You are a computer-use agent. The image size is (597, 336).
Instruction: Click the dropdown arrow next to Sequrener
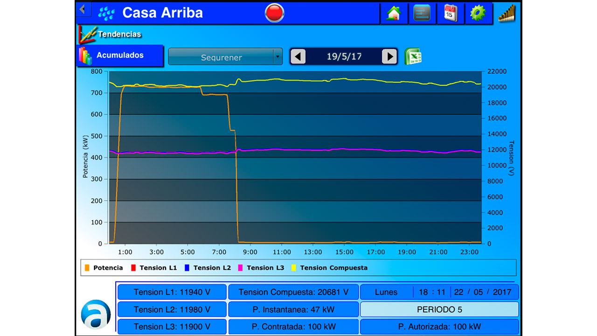click(x=278, y=57)
